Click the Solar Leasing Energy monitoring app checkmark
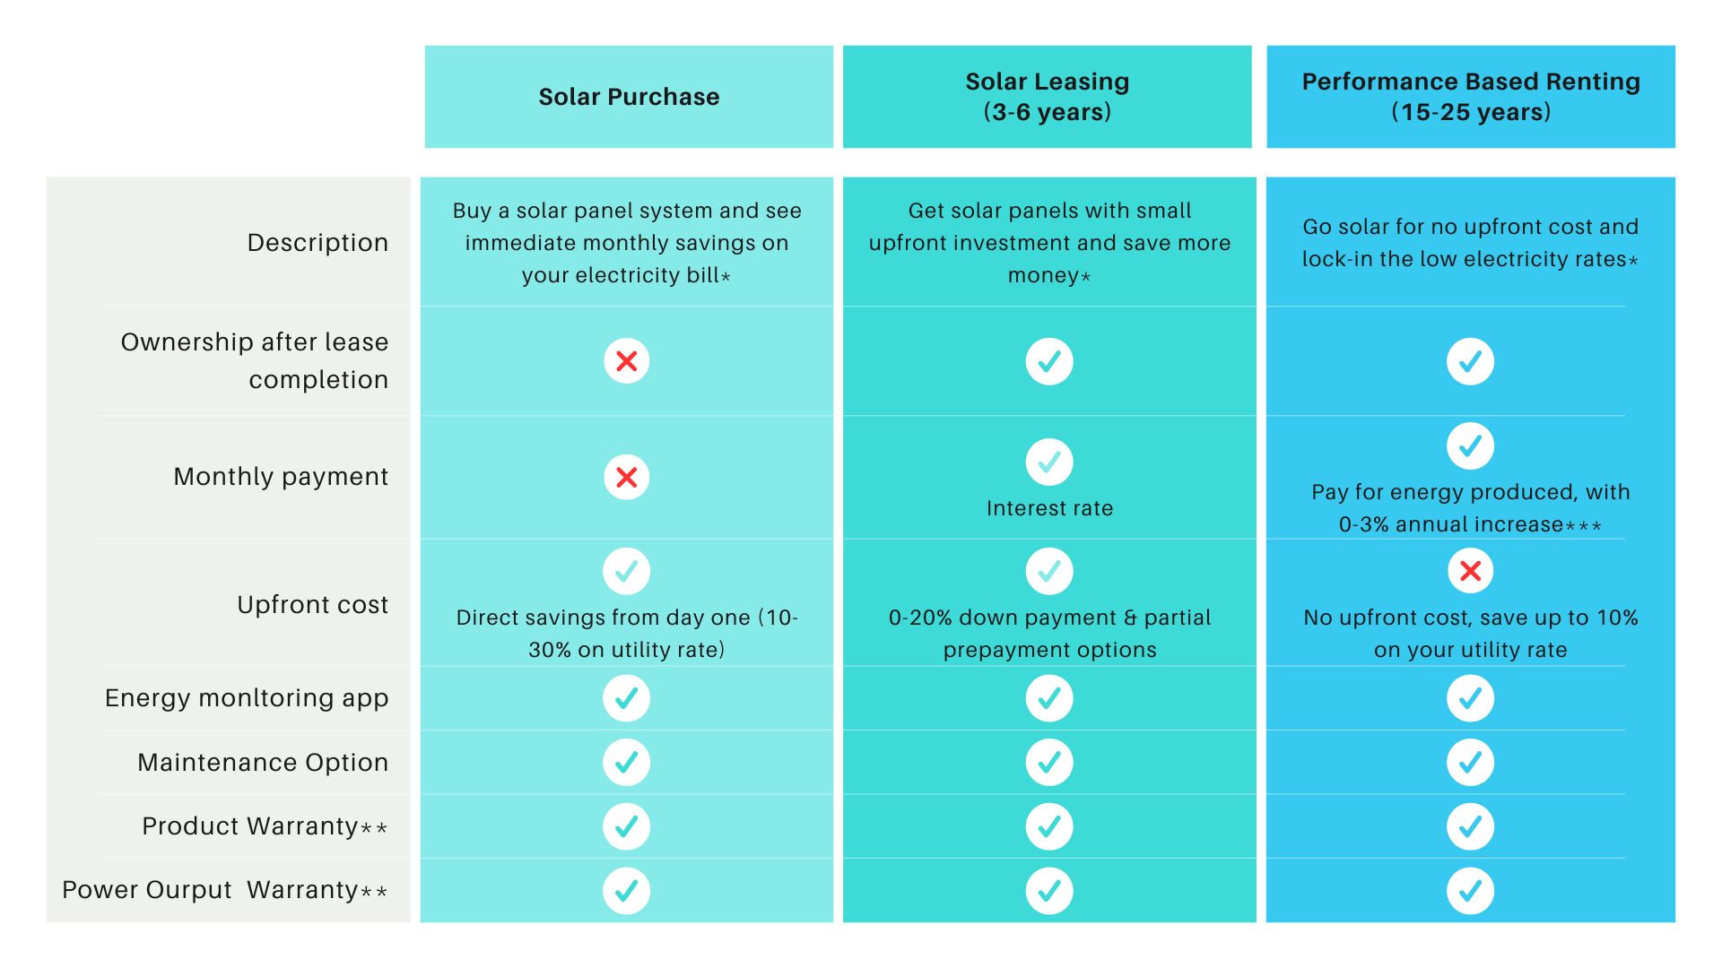This screenshot has width=1722, height=968. pos(1048,698)
